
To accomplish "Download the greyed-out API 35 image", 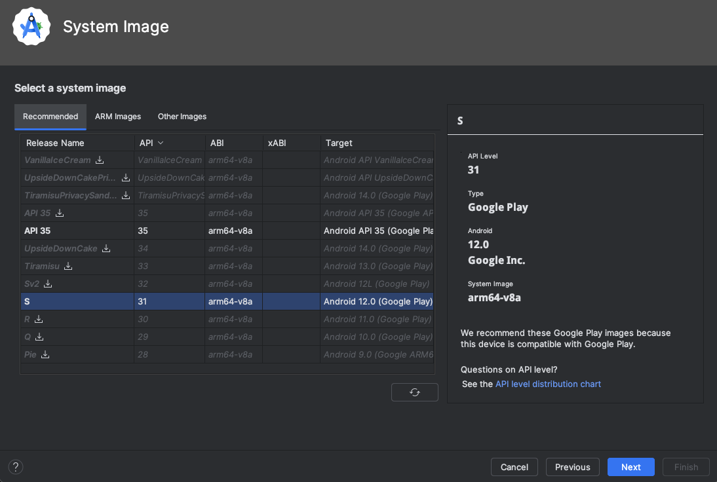I will 60,213.
